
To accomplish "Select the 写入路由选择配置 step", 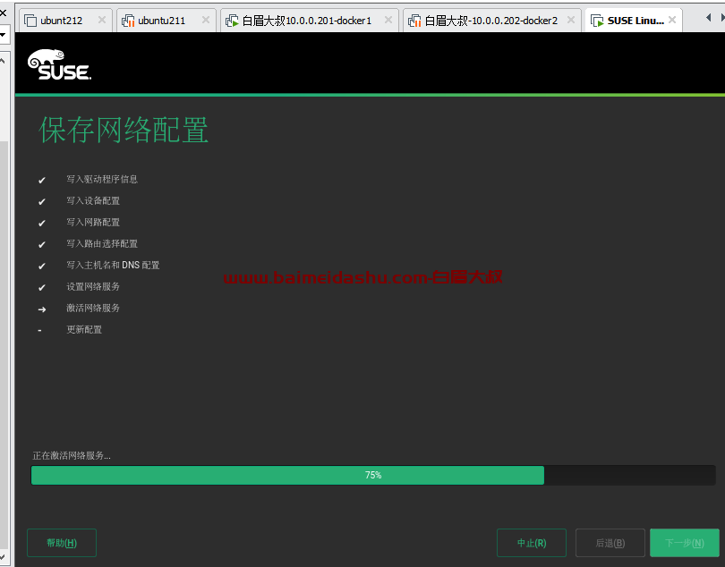I will 102,243.
